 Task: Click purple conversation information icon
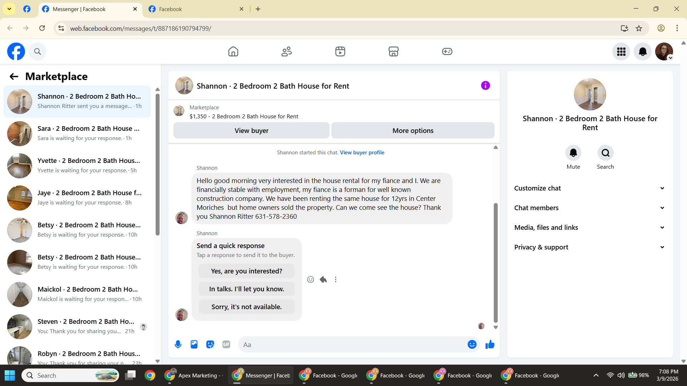coord(485,86)
